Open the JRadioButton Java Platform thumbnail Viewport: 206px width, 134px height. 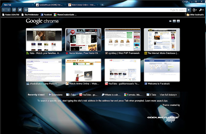click(44, 70)
